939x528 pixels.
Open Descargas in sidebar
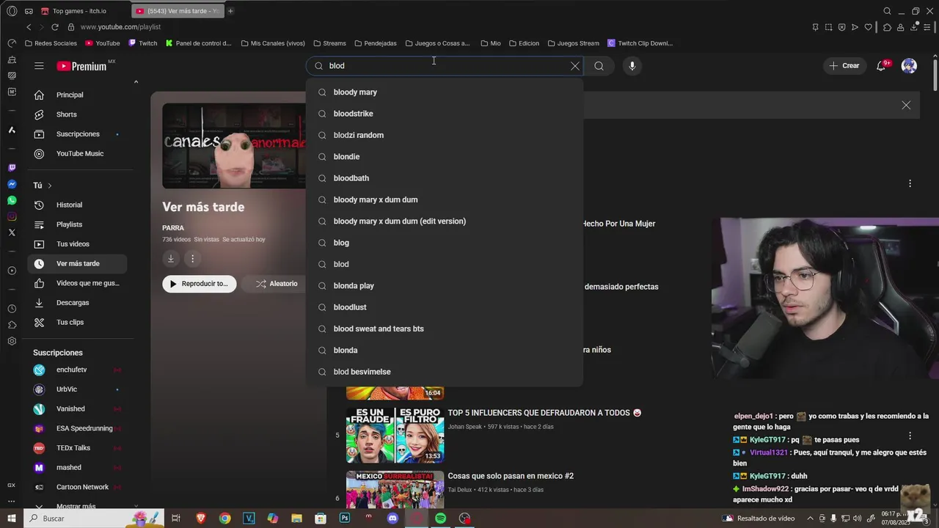77,303
